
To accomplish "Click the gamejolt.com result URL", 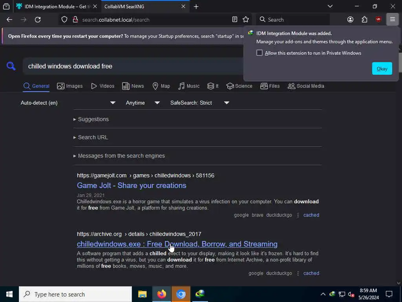I will click(x=146, y=176).
